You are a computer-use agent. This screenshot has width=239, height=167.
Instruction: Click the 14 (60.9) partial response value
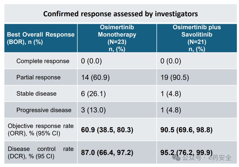coord(95,78)
